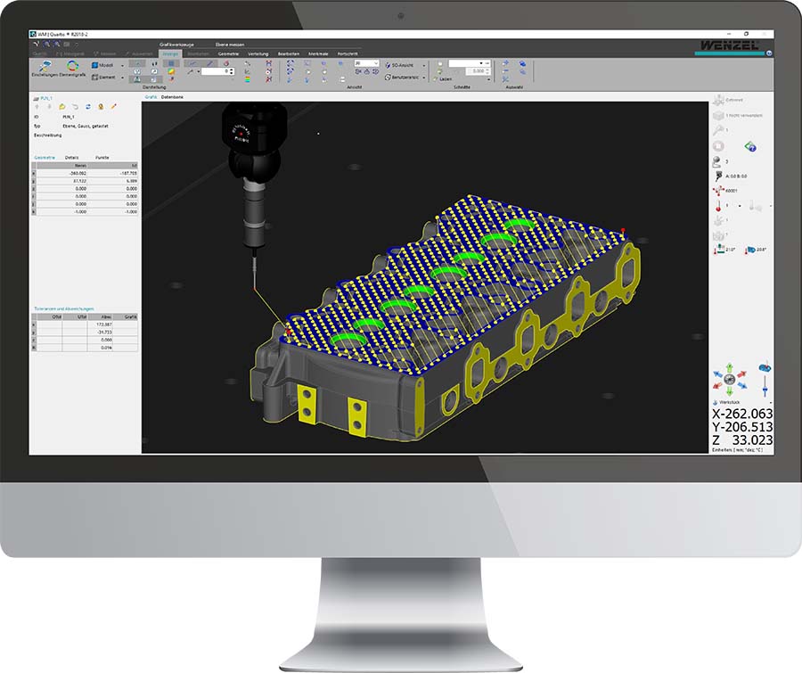This screenshot has height=673, width=802.
Task: Click the red coordinate system icon
Action: tap(718, 191)
